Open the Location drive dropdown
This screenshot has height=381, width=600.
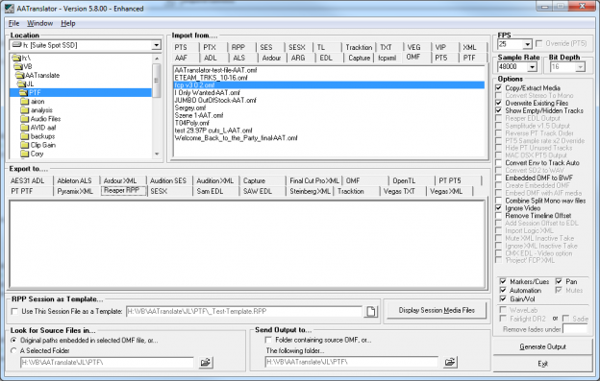(156, 45)
